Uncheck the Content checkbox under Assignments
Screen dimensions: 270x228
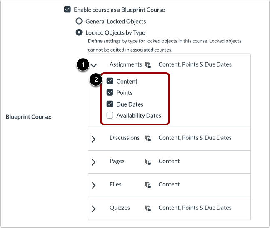(110, 81)
